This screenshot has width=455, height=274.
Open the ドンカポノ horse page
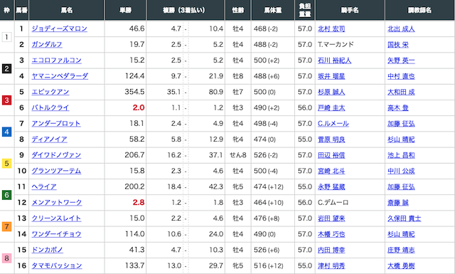click(x=47, y=250)
